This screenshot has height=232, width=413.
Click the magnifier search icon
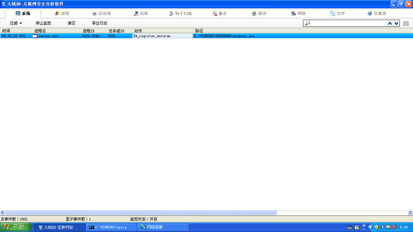tap(307, 23)
